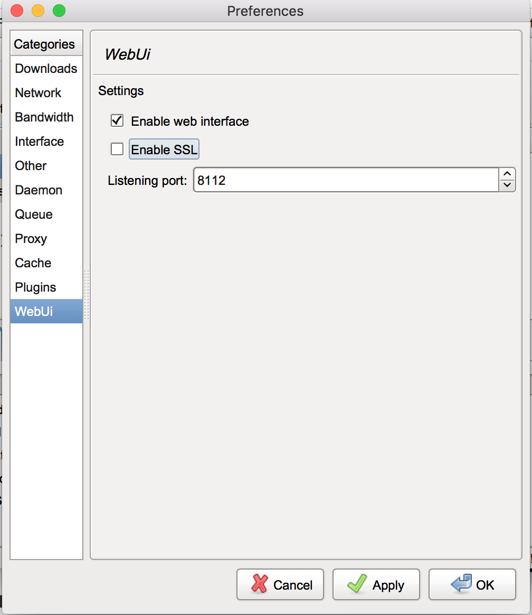Increase listening port with up arrow
The width and height of the screenshot is (532, 615).
[507, 174]
